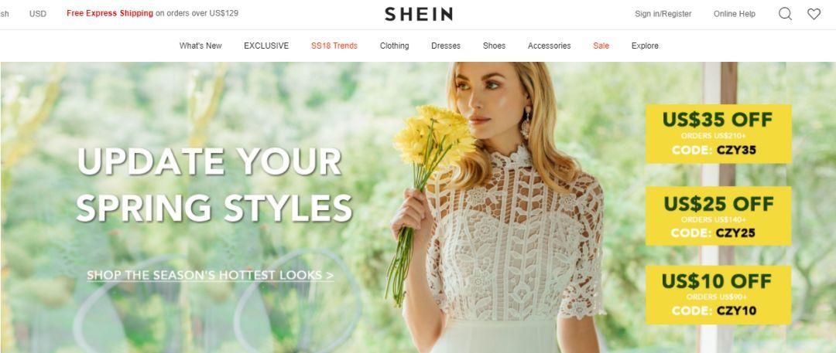Expand the Dresses menu
836x353 pixels.
(x=446, y=46)
